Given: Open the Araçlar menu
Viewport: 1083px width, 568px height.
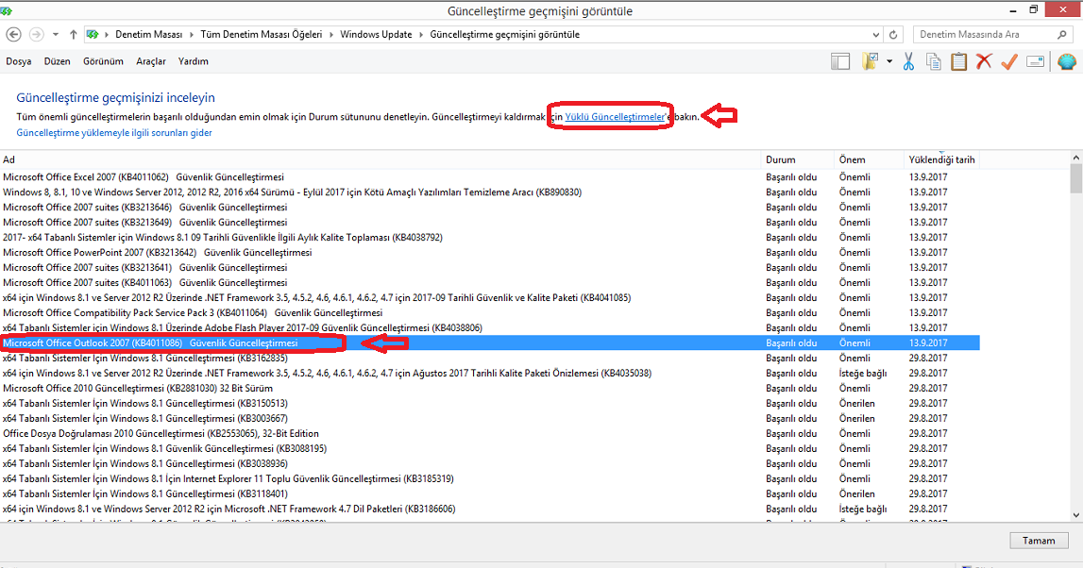Looking at the screenshot, I should [x=150, y=61].
